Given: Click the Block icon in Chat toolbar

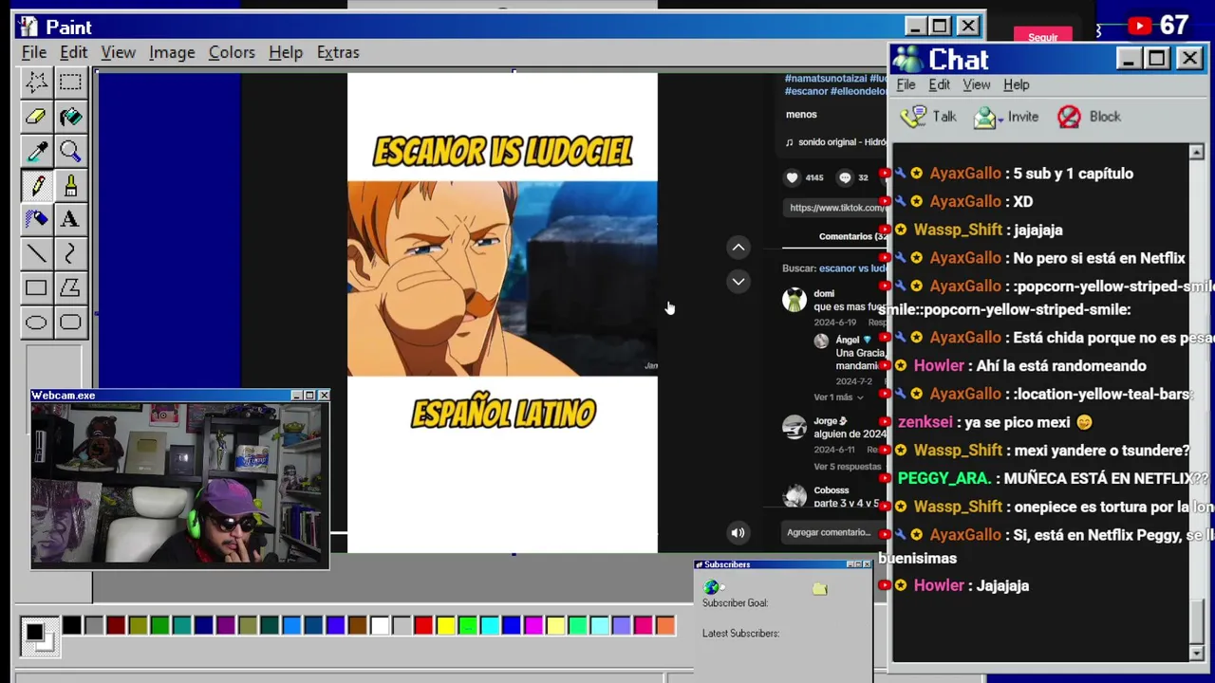Looking at the screenshot, I should 1069,116.
